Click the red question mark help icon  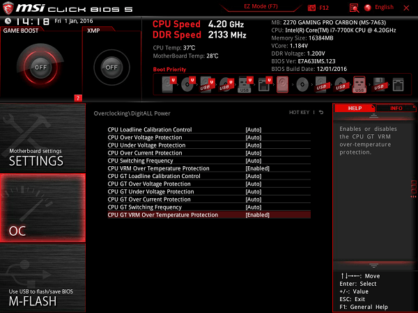[78, 98]
